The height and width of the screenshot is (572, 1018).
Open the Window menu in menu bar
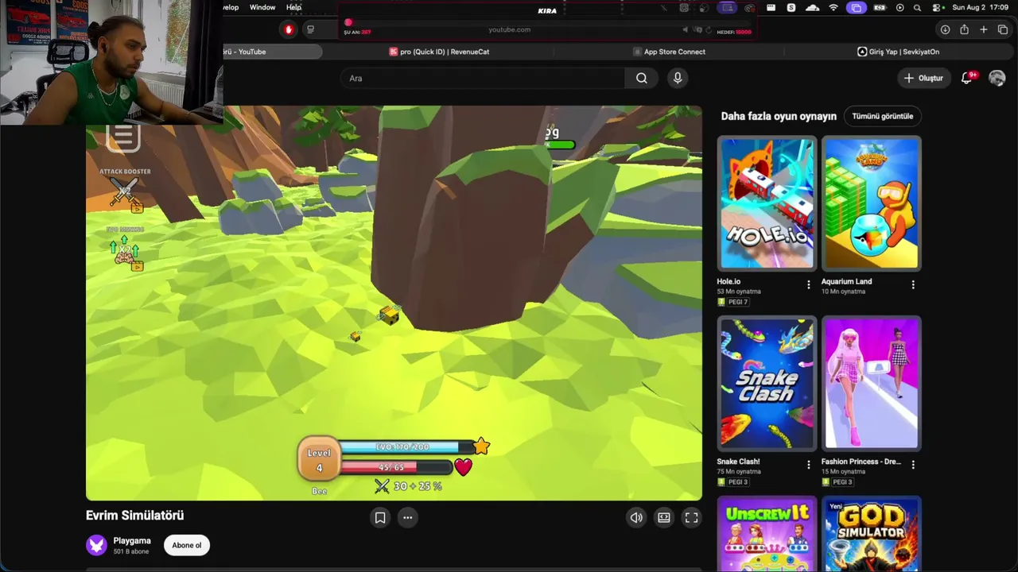[x=262, y=8]
